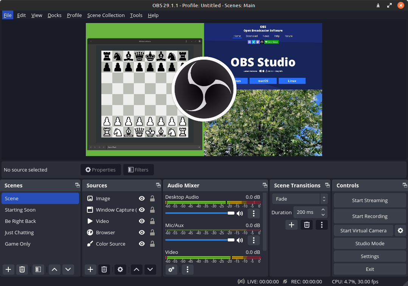Viewport: 408px width, 286px height.
Task: Hide the Image source with eye icon
Action: tap(142, 198)
